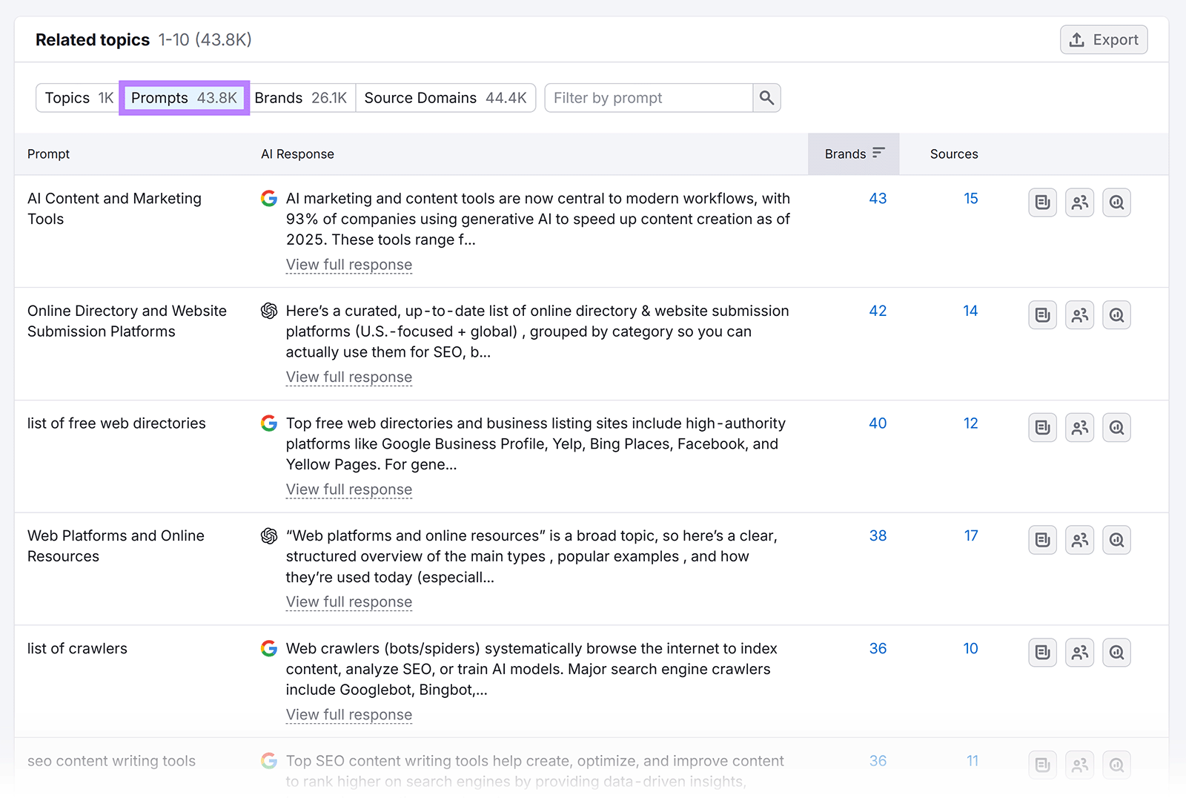Click prompt text 'seo content writing tools'
This screenshot has height=798, width=1186.
click(111, 761)
